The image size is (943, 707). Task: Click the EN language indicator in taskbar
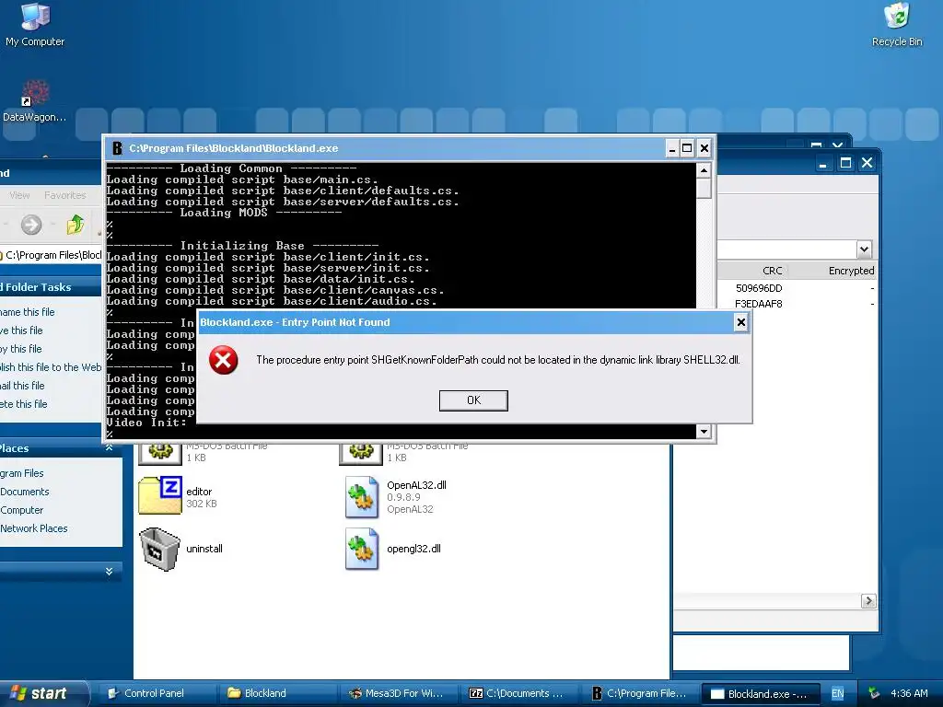[x=837, y=693]
